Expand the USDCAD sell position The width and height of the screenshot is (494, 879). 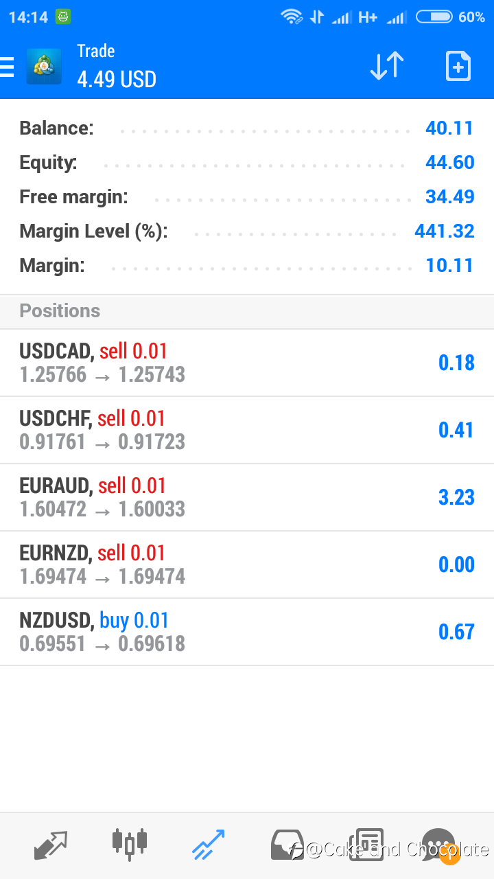[247, 363]
